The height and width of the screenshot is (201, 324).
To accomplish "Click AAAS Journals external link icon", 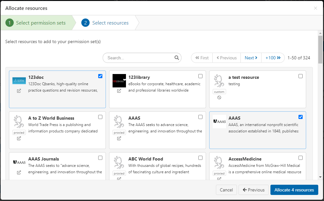I will click(x=19, y=172).
